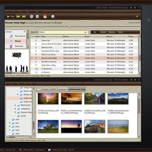The width and height of the screenshot is (152, 152).
Task: Go to pictures in the path bar
Action: [x=62, y=89]
